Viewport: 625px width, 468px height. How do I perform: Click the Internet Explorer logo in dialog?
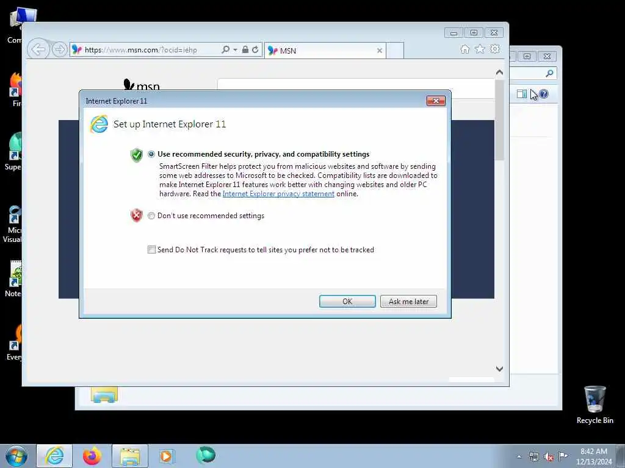[99, 124]
